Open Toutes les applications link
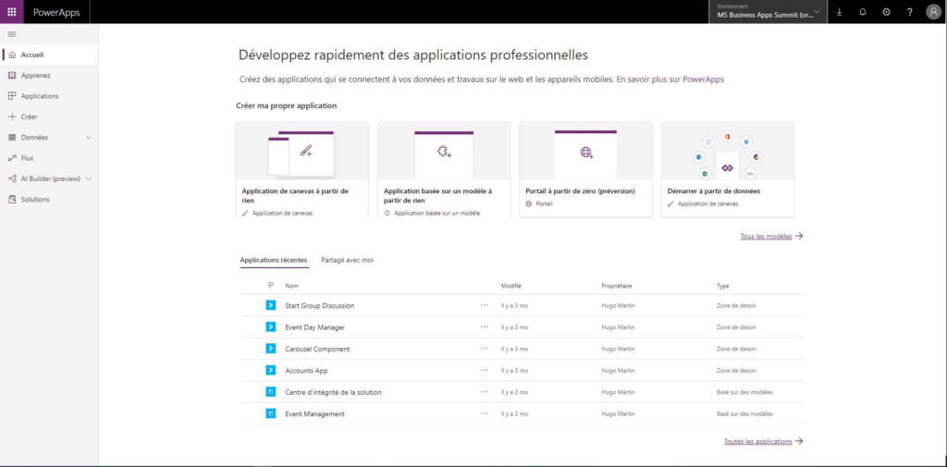The image size is (947, 467). pos(763,442)
